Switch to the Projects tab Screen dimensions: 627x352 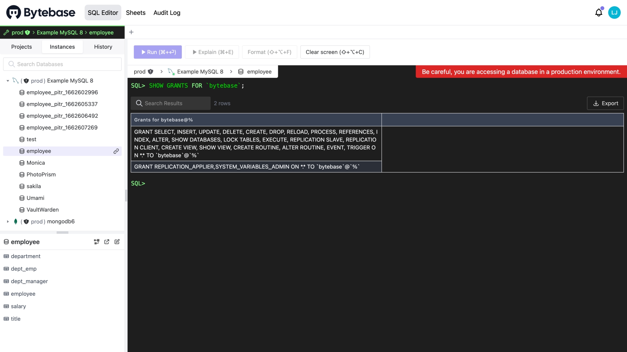22,47
